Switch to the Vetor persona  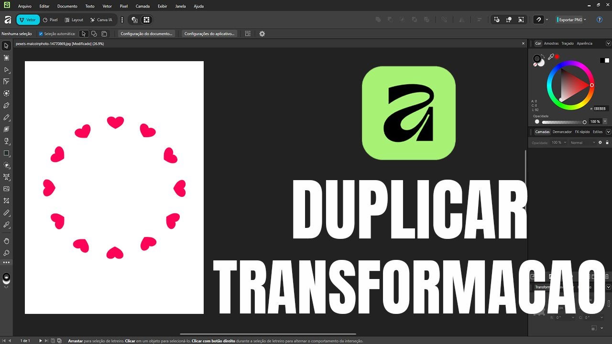click(28, 20)
